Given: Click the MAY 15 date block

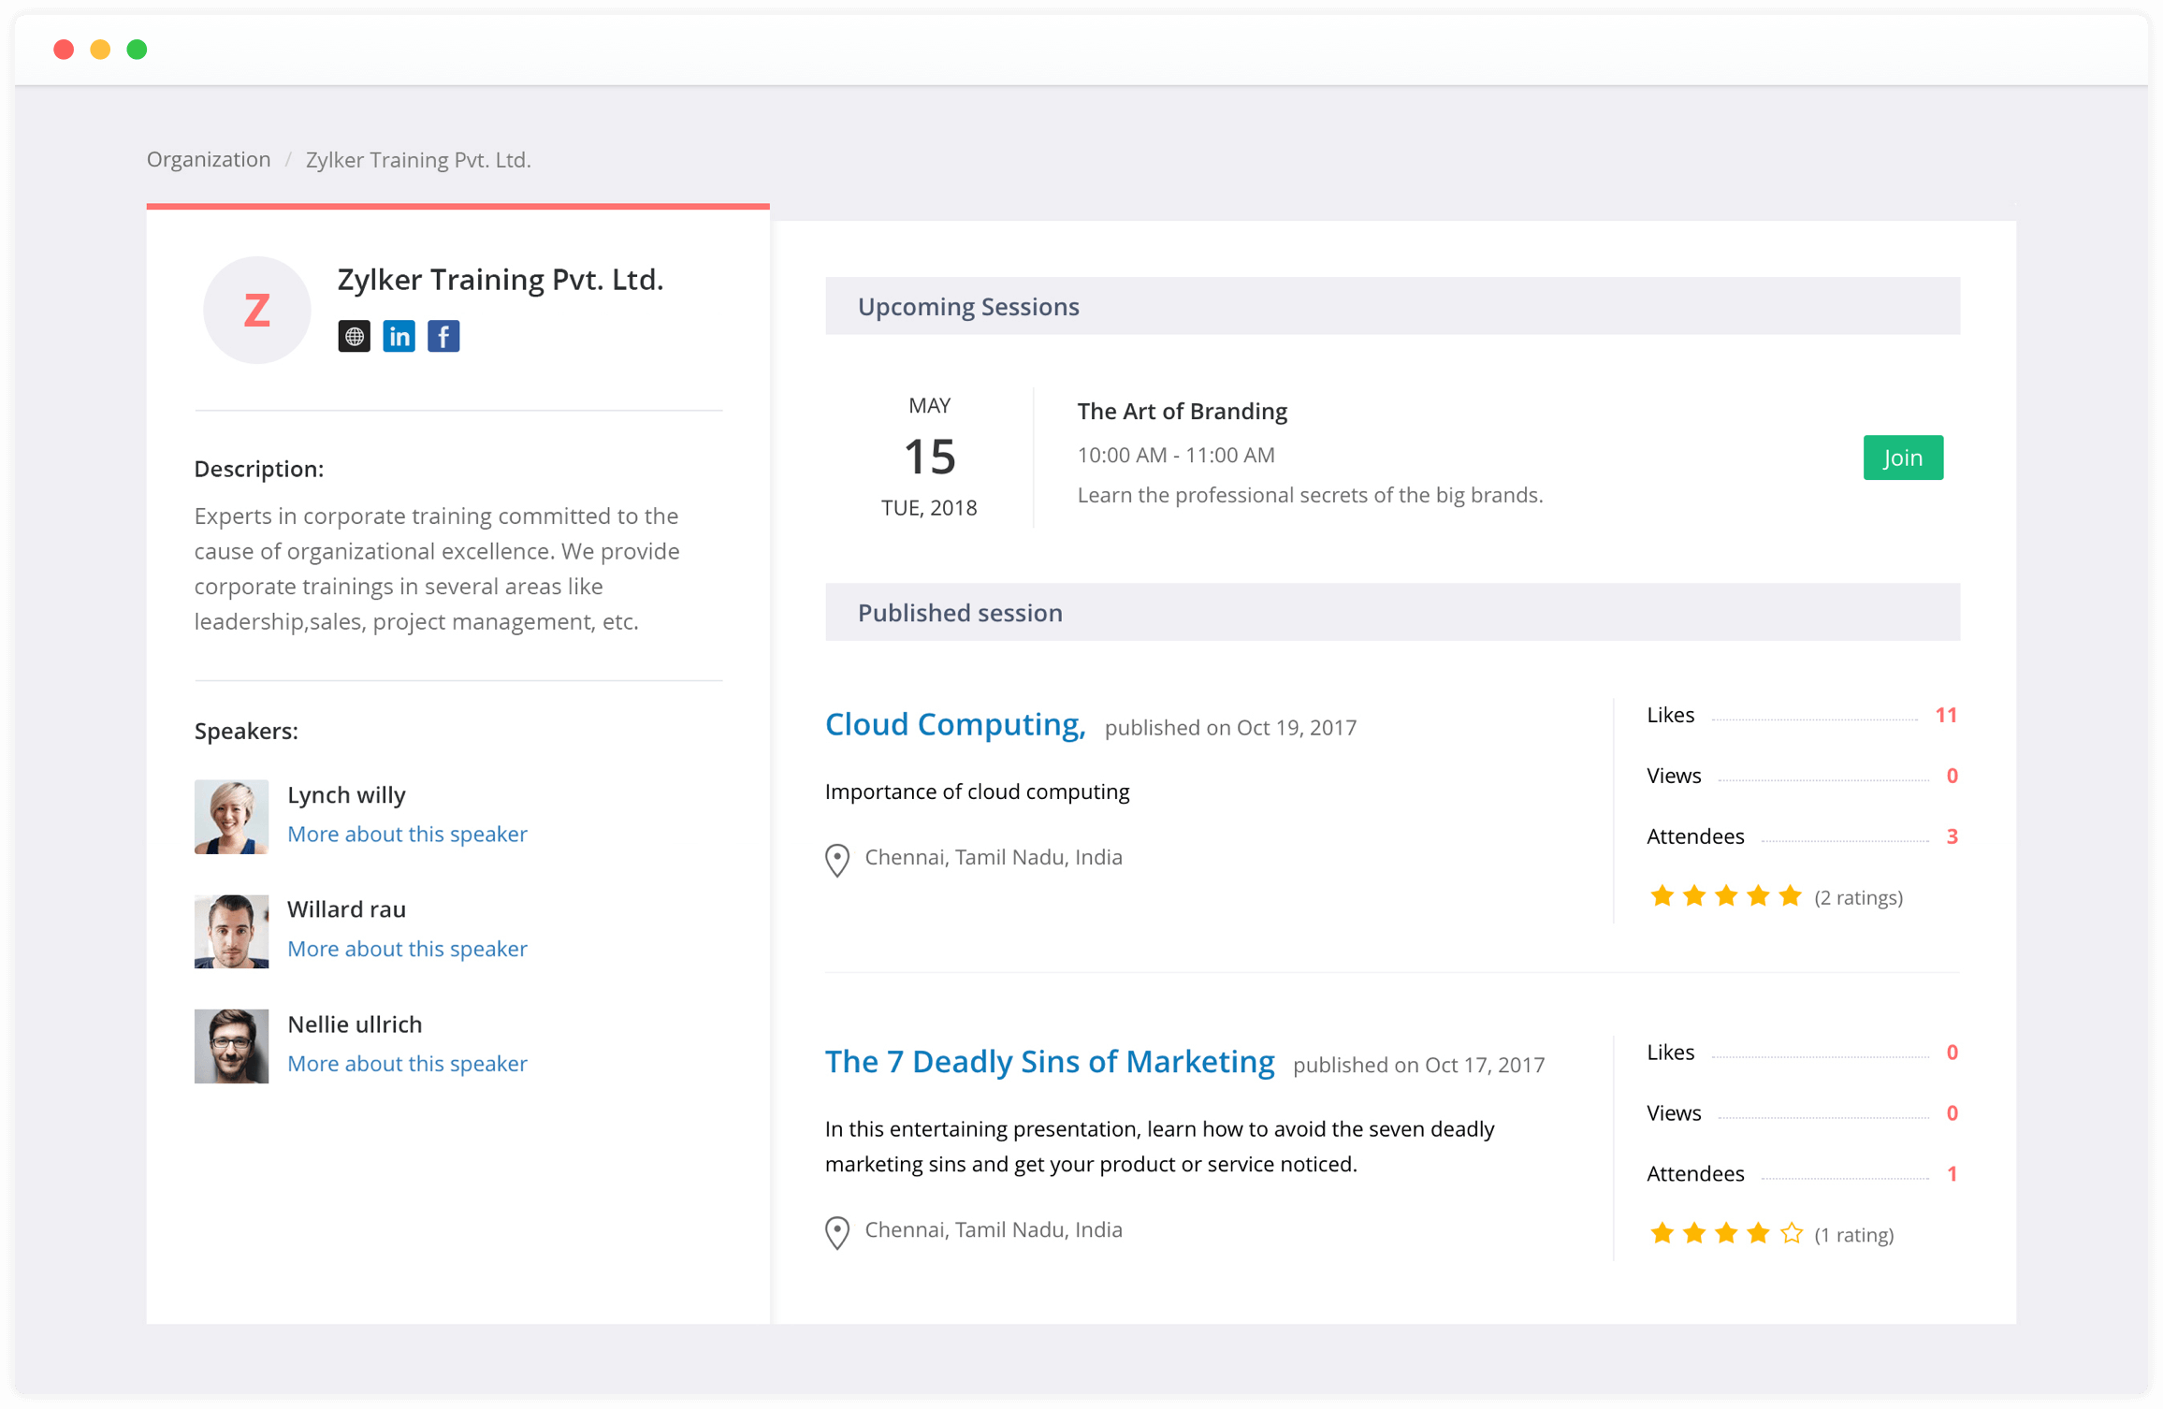Looking at the screenshot, I should pos(929,457).
